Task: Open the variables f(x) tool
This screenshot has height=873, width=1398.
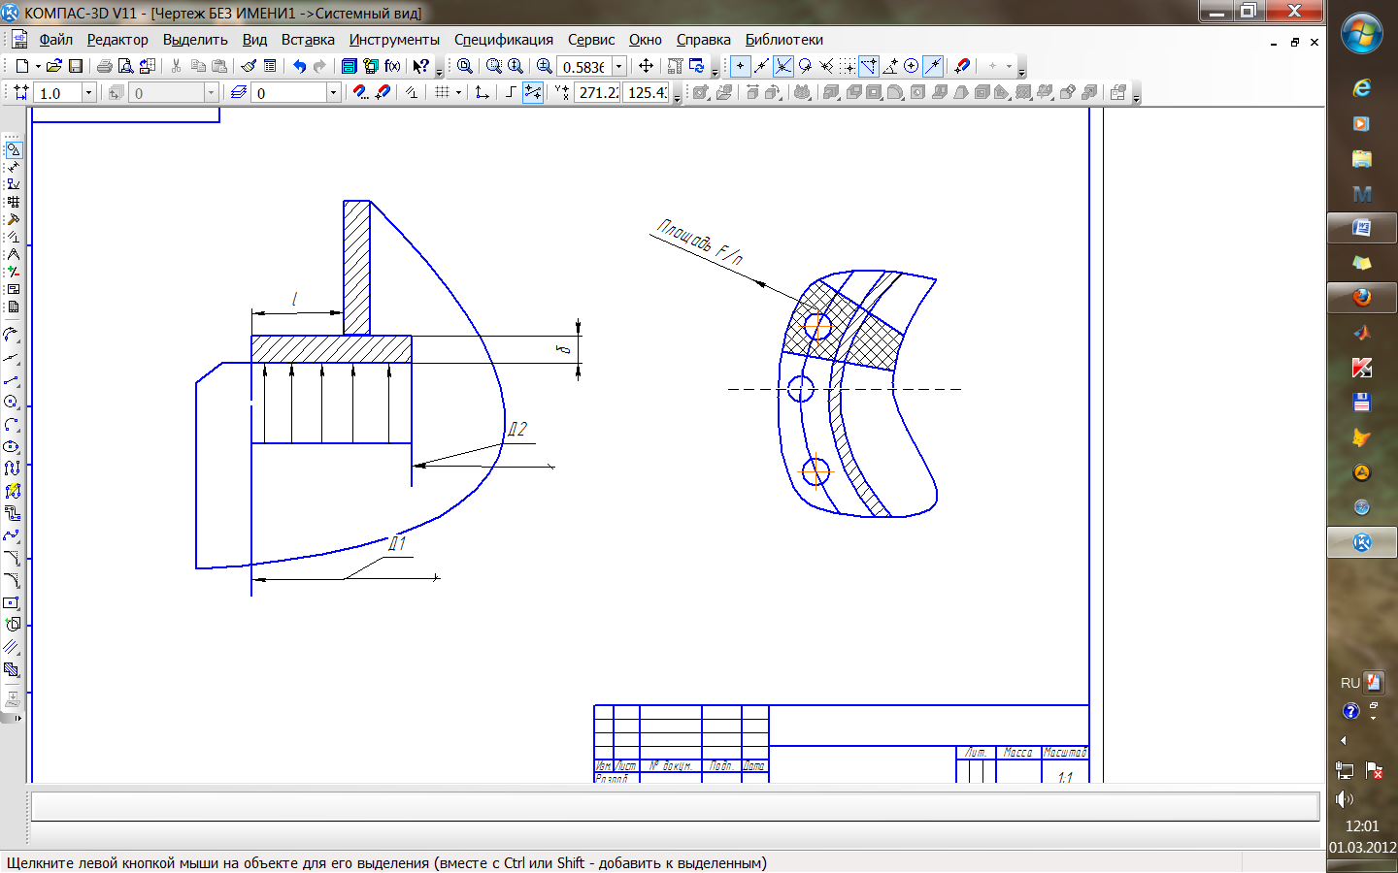Action: [x=392, y=66]
